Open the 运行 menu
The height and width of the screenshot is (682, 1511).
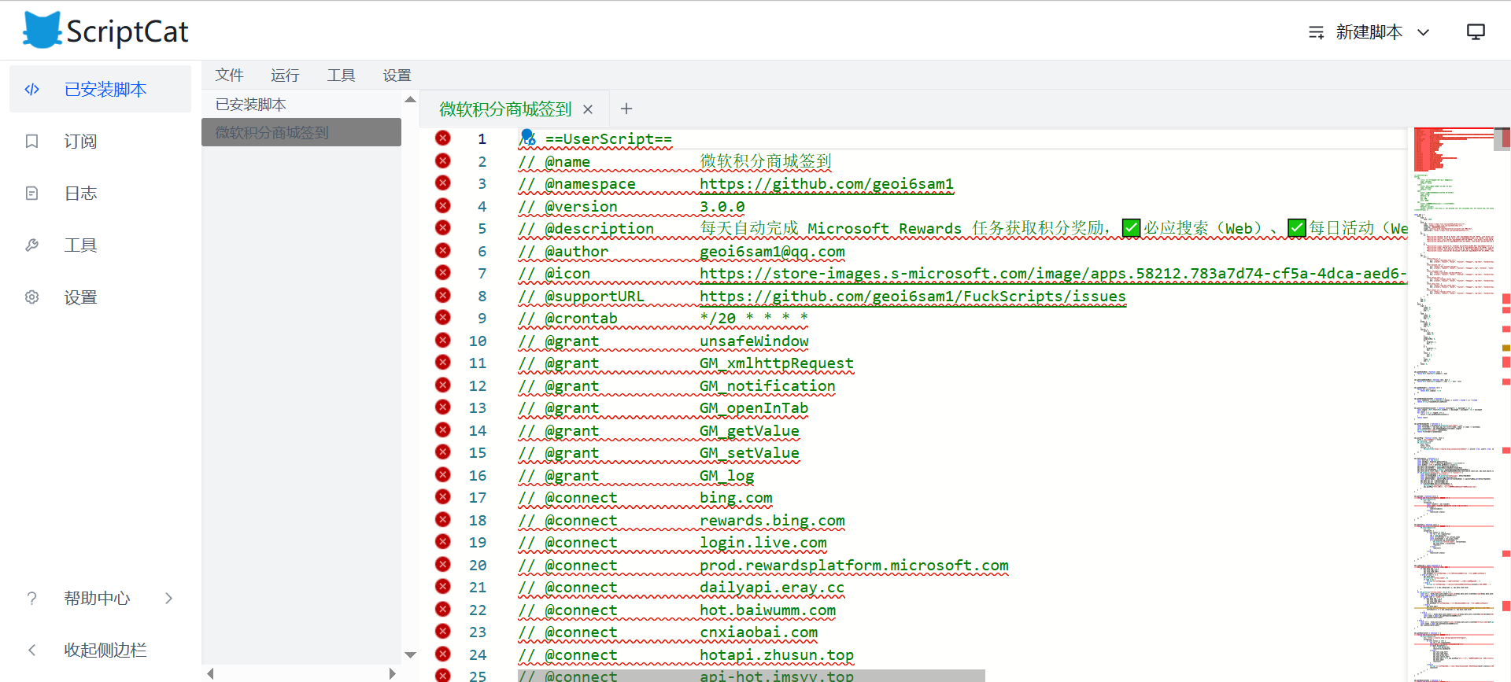(x=285, y=76)
